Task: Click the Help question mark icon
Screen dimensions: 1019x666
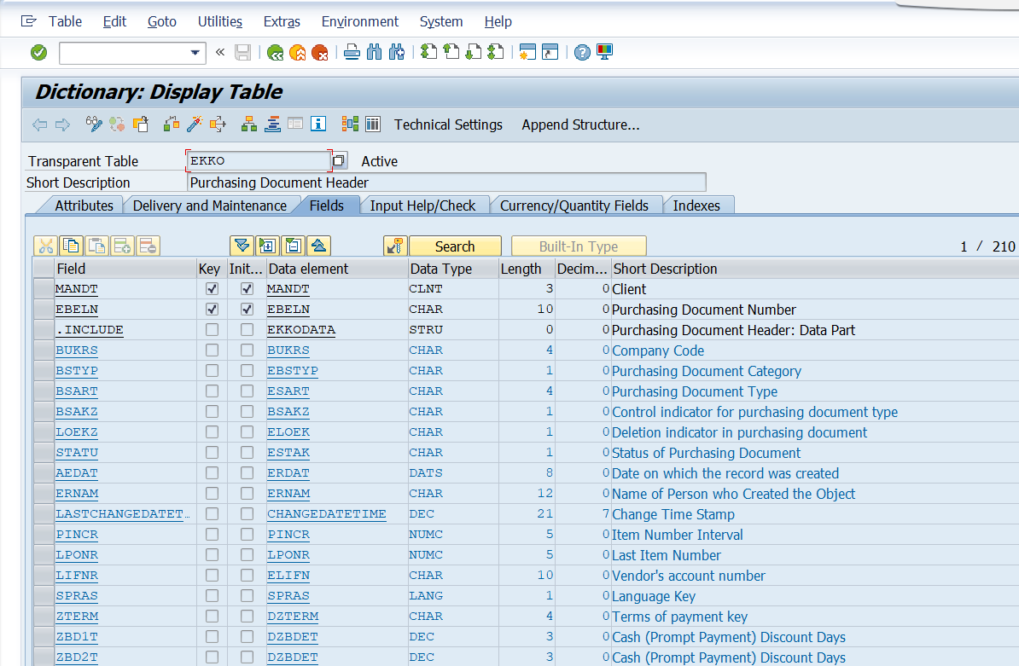Action: tap(582, 53)
